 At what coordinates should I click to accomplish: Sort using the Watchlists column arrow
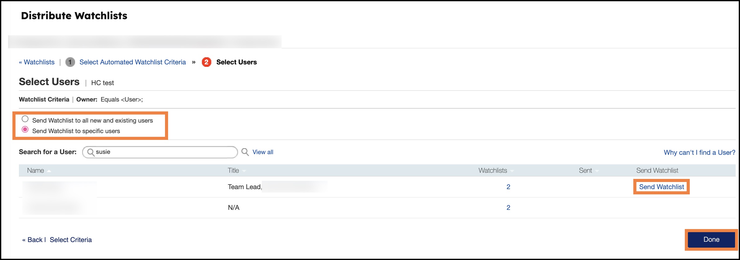512,171
